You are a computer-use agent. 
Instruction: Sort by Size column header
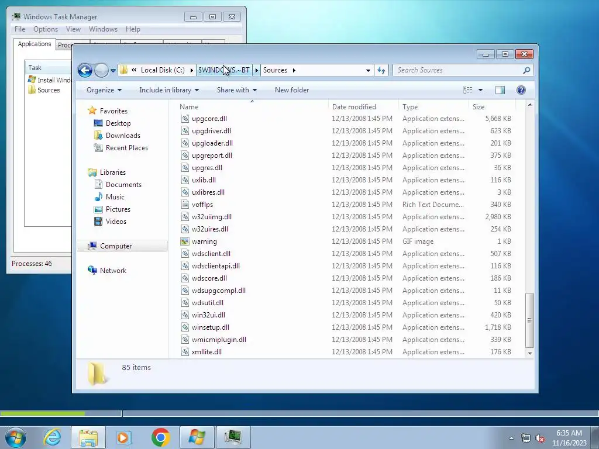tap(478, 107)
